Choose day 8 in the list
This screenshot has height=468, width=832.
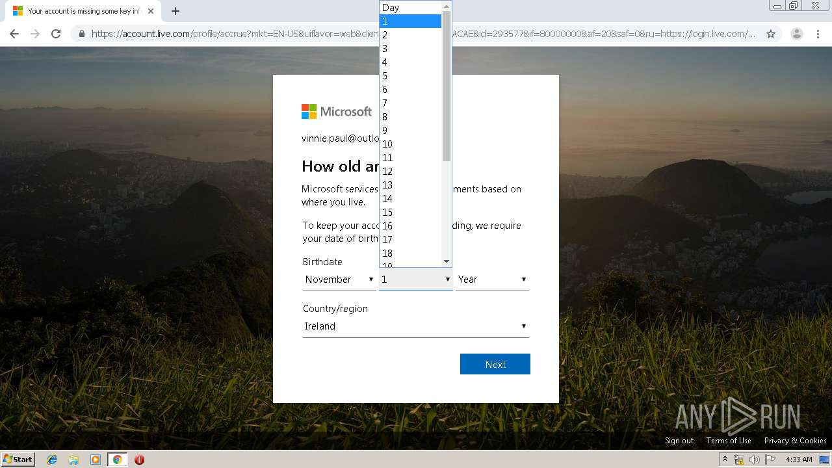click(410, 117)
